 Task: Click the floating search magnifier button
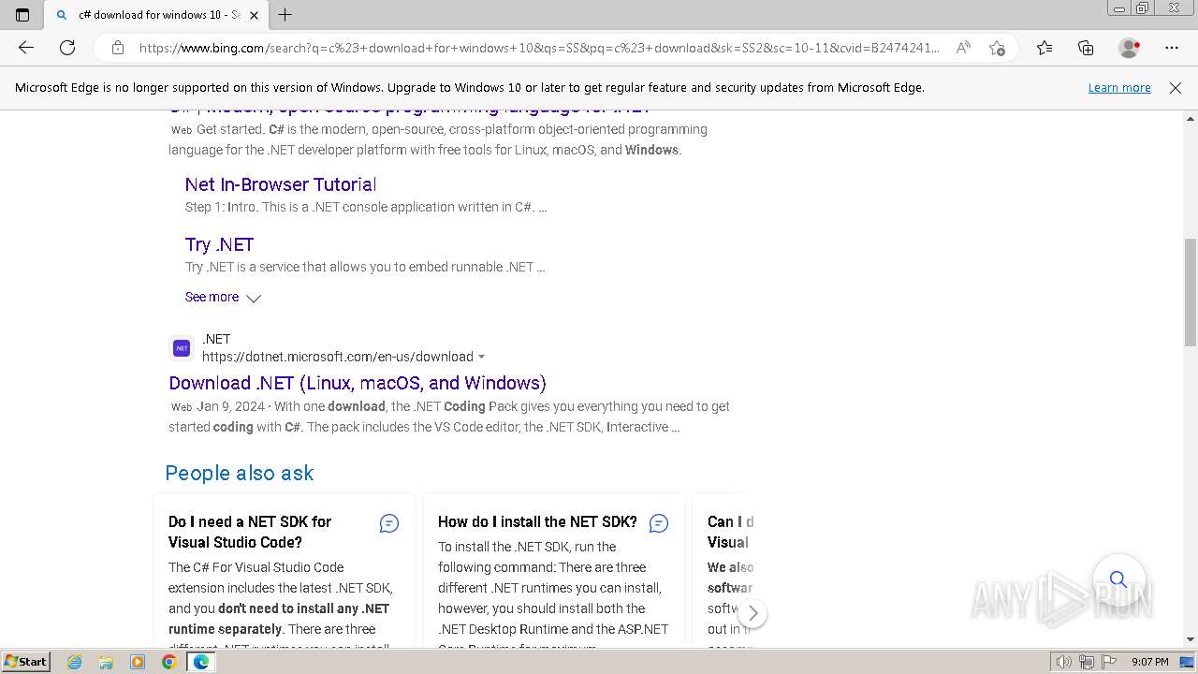tap(1118, 579)
